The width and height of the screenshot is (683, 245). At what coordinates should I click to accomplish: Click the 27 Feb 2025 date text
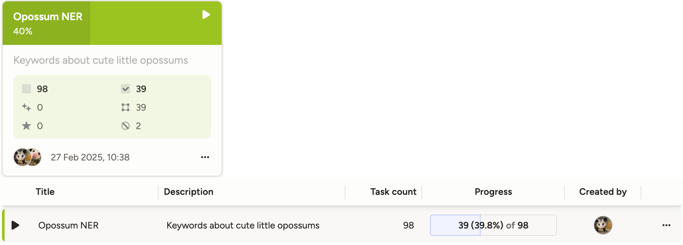[x=90, y=157]
